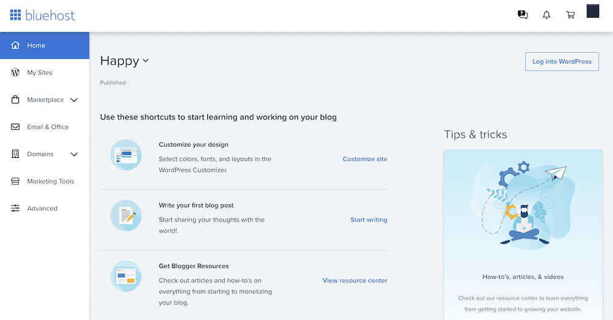
Task: Click Log into WordPress button
Action: [x=562, y=62]
